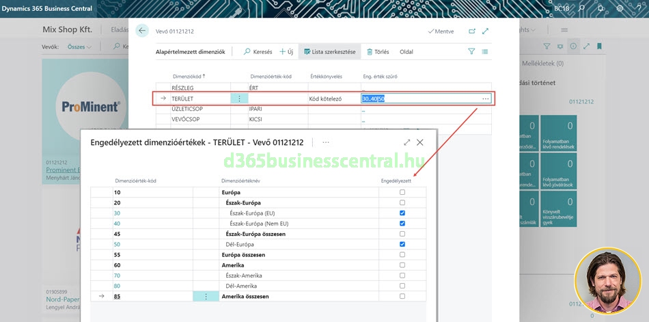
Task: Open the assist-edit dots of the 30..40|50 filter
Action: pyautogui.click(x=486, y=98)
